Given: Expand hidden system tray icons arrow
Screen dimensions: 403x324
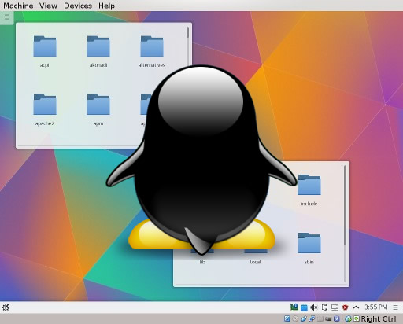Looking at the screenshot, I should pyautogui.click(x=356, y=307).
